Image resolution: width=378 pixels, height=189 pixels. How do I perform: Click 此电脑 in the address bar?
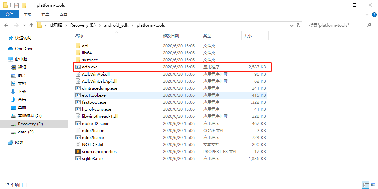pyautogui.click(x=56, y=25)
